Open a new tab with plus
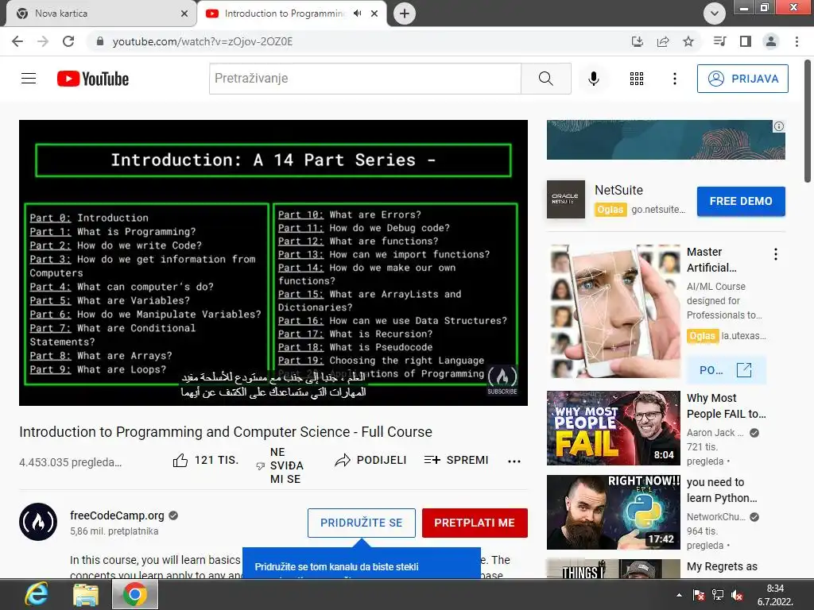The width and height of the screenshot is (814, 610). tap(405, 14)
